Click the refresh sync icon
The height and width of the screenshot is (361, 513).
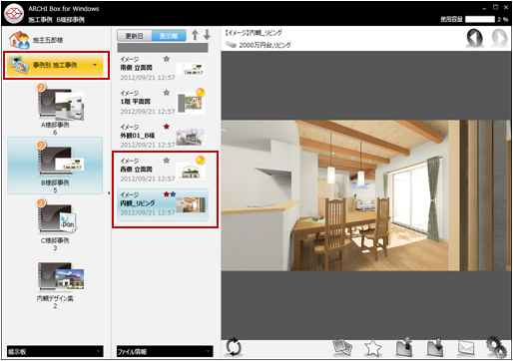point(234,347)
